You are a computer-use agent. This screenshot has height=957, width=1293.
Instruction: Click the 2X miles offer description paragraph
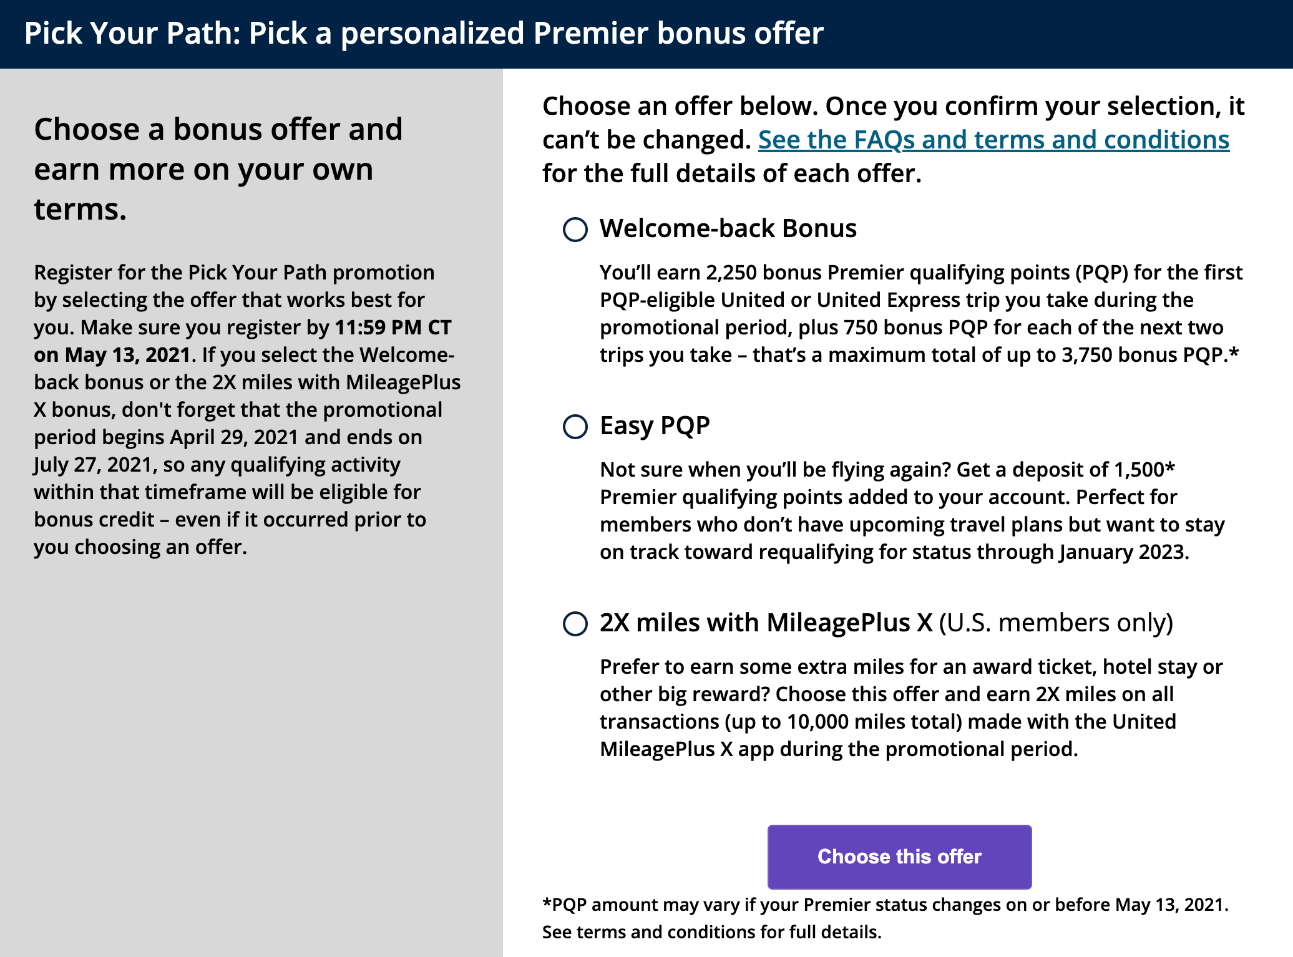click(911, 707)
